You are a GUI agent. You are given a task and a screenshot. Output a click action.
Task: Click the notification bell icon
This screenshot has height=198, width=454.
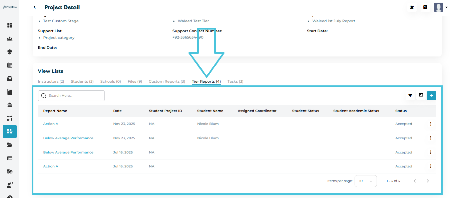pos(412,7)
